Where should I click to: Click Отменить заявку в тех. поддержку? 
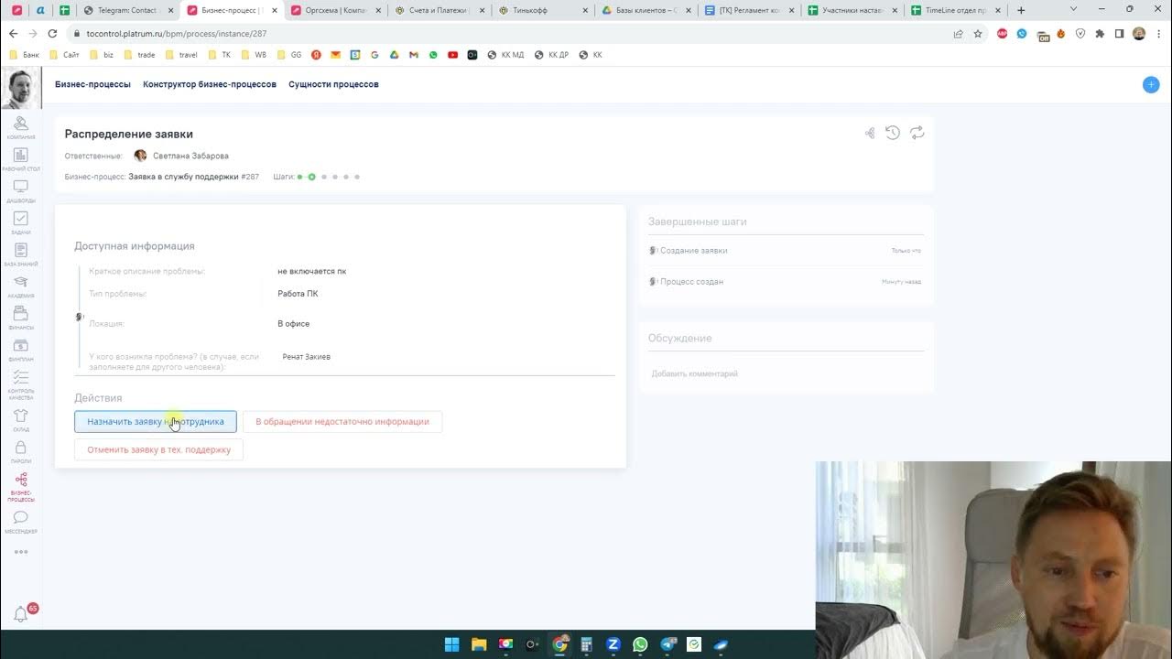tap(158, 449)
